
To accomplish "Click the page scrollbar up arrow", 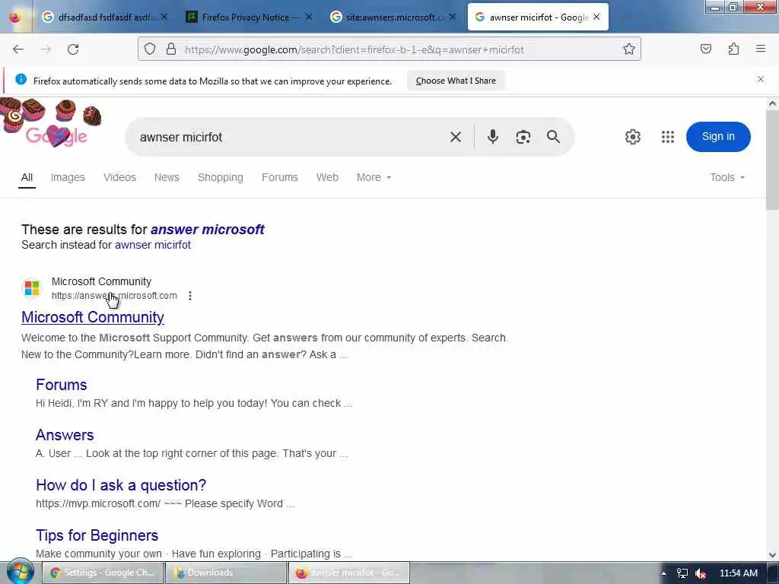I will (x=772, y=103).
